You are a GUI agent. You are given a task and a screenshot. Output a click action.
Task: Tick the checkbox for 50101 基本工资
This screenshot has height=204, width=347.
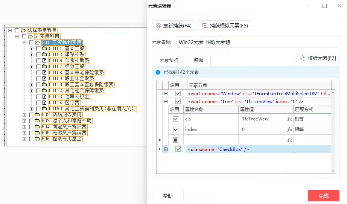(38, 49)
